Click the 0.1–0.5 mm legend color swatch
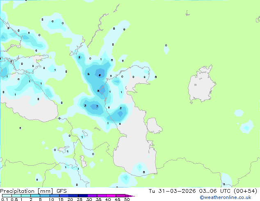 (x=7, y=196)
